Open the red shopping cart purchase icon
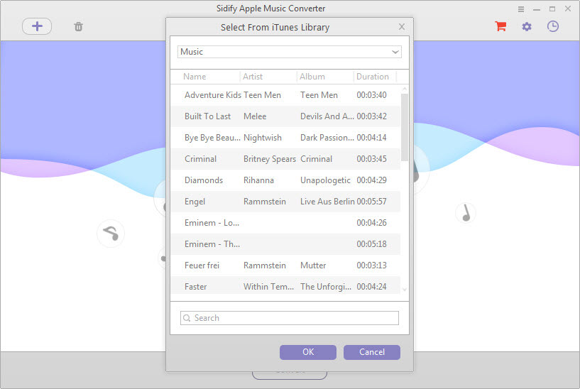580x389 pixels. click(500, 26)
